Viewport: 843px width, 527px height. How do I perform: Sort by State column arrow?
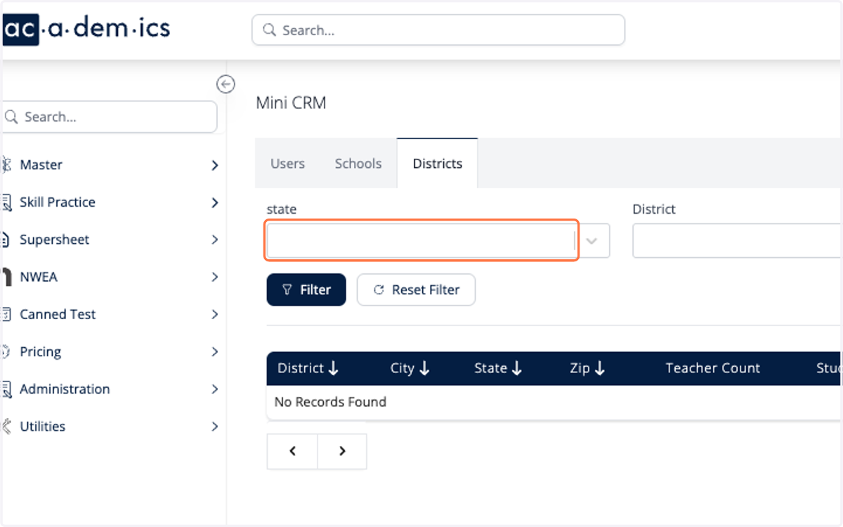[517, 368]
